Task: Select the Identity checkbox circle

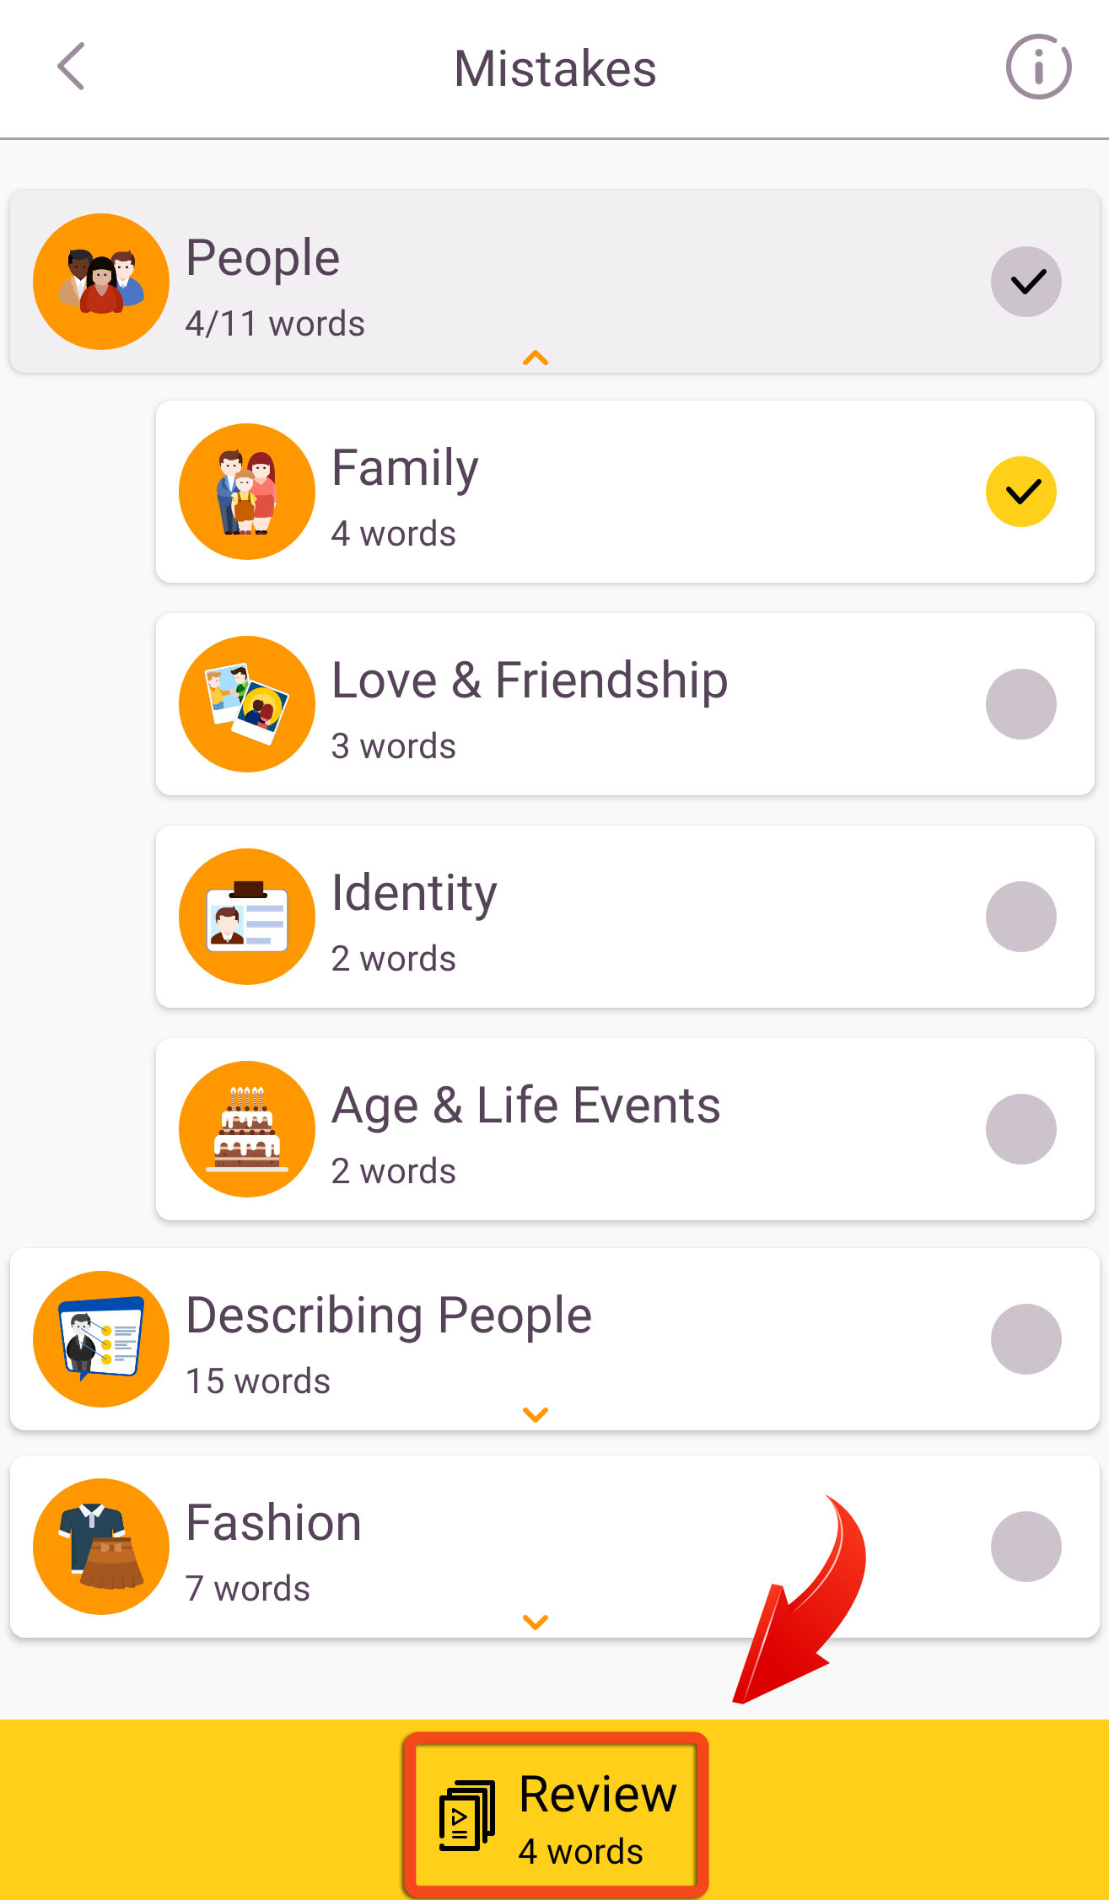Action: [x=1021, y=917]
